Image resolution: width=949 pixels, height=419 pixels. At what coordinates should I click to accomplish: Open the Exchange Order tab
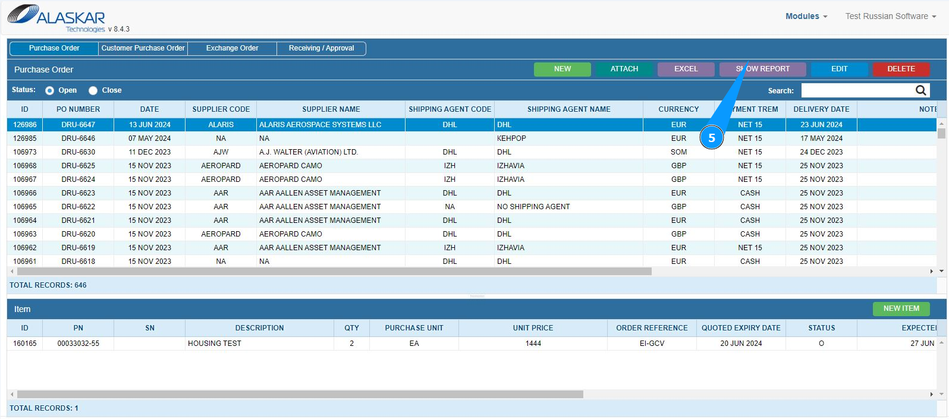tap(232, 48)
